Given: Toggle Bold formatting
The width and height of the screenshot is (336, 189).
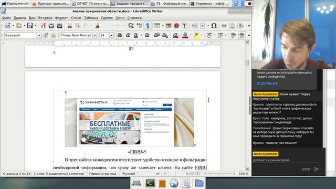Looking at the screenshot, I should pos(120,35).
